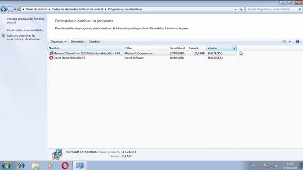Click the Cambiar button

[94, 42]
